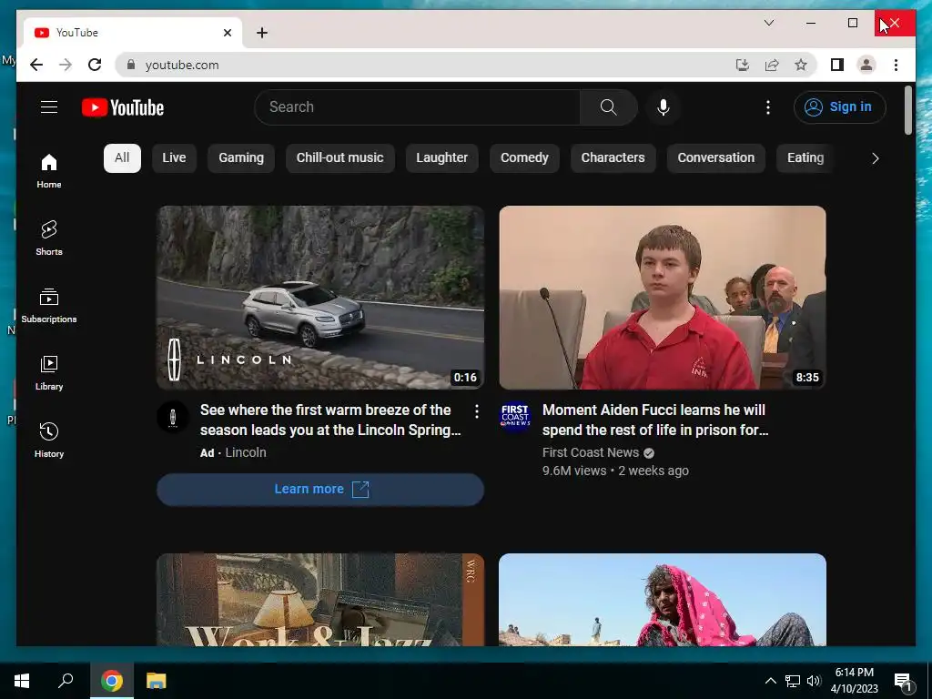This screenshot has height=699, width=932.
Task: Select the Conversation filter chip
Action: pos(715,158)
